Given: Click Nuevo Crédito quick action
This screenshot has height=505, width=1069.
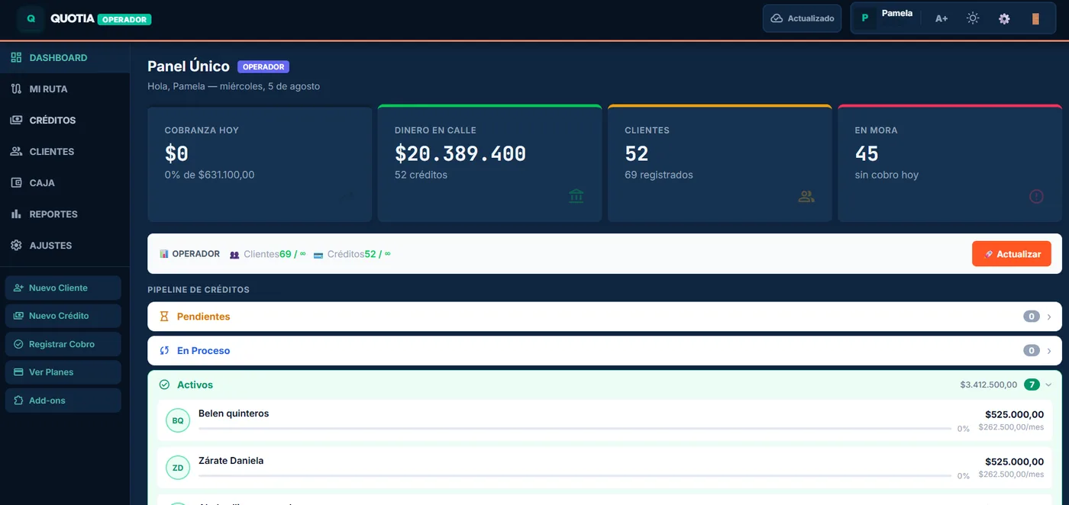Looking at the screenshot, I should point(63,316).
